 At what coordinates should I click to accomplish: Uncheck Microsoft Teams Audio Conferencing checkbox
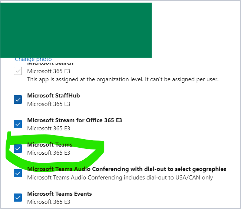pos(18,173)
